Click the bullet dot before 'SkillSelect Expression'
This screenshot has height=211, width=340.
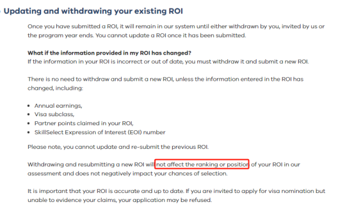click(29, 133)
